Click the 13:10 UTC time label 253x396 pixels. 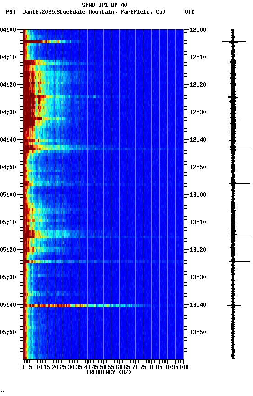tap(198, 222)
